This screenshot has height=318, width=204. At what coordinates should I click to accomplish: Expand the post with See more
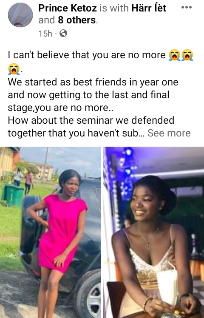[x=169, y=133]
